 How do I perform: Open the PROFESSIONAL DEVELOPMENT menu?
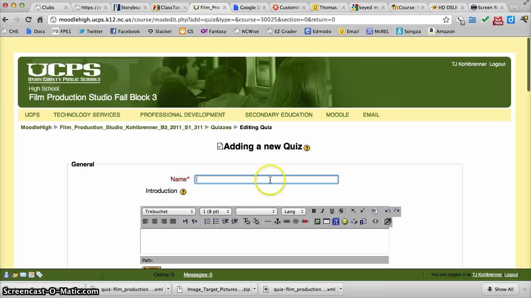coord(183,115)
